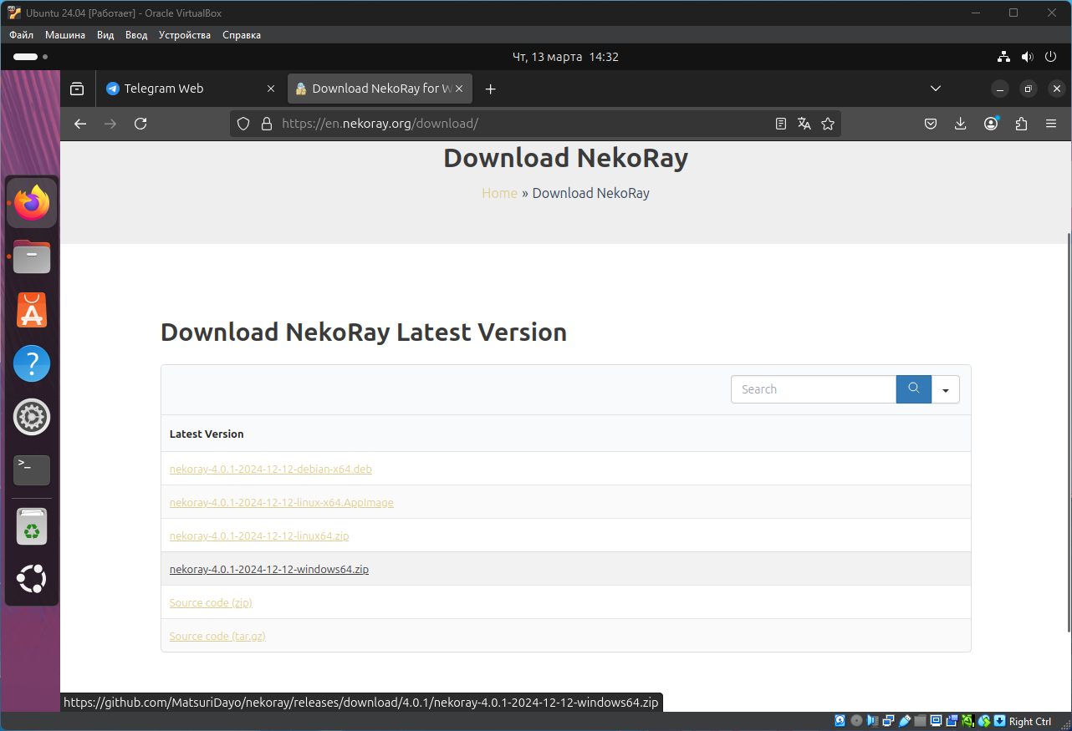Open the Firefox hamburger application menu
This screenshot has height=731, width=1072.
pos(1051,124)
